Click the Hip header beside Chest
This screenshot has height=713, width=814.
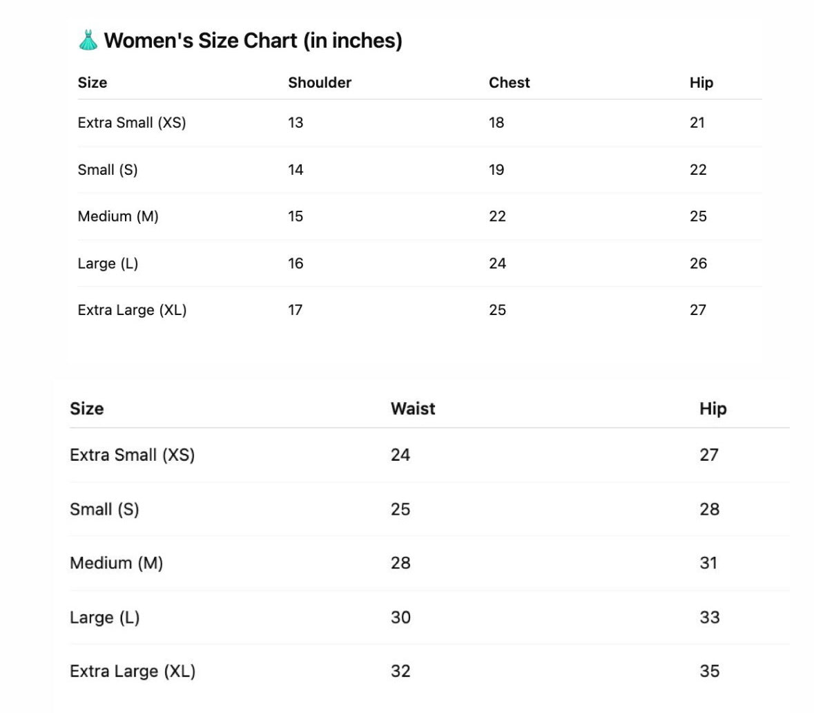coord(701,83)
